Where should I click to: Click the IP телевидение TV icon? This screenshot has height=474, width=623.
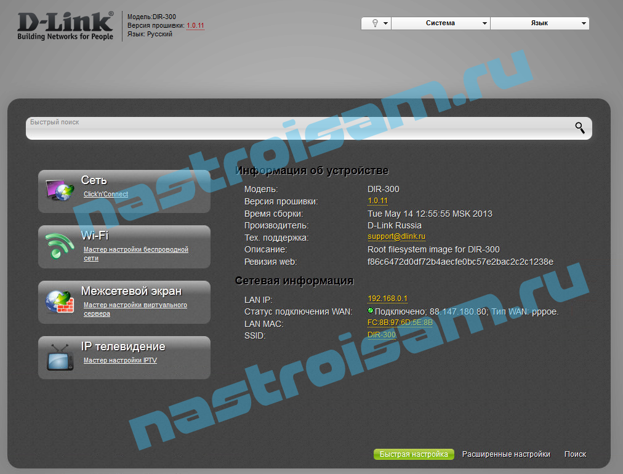point(60,357)
